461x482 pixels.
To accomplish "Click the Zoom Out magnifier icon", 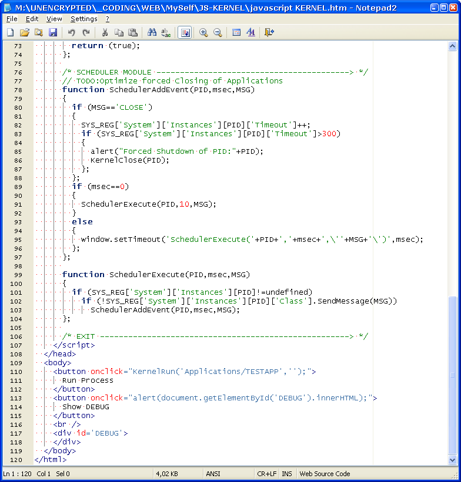I will [x=218, y=32].
